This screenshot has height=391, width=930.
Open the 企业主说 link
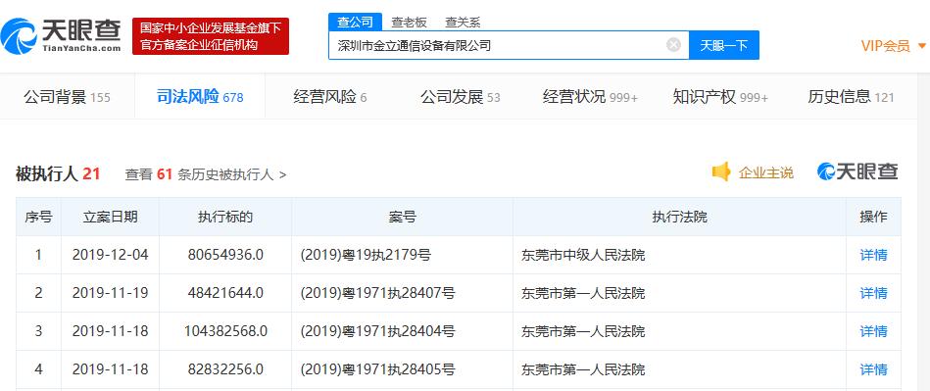point(765,172)
